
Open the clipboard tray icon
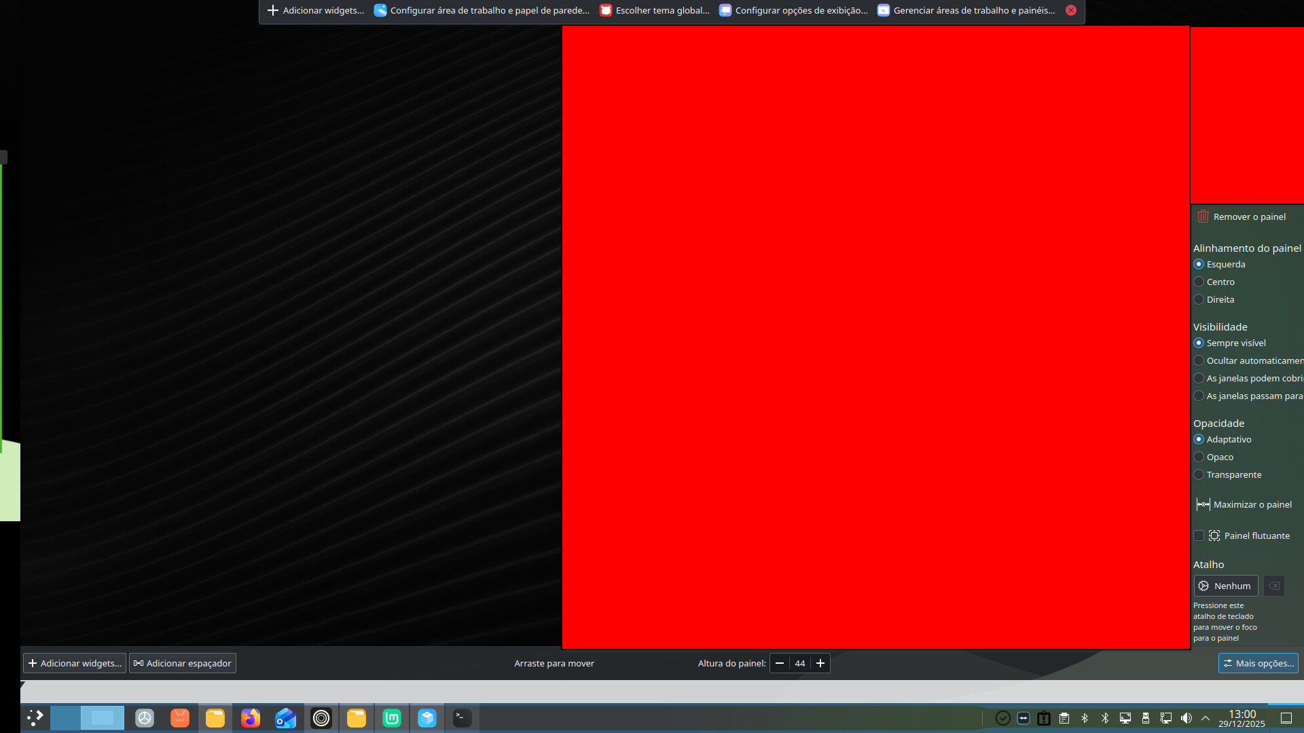(1064, 718)
